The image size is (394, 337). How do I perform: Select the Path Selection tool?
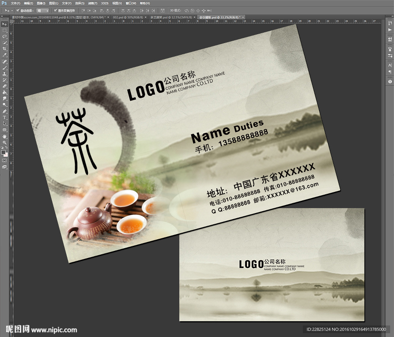point(5,123)
